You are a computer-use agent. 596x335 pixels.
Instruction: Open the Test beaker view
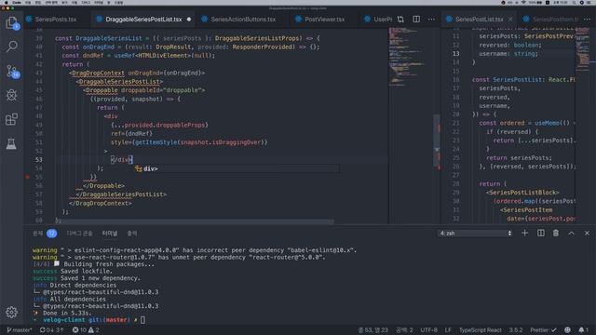11,143
